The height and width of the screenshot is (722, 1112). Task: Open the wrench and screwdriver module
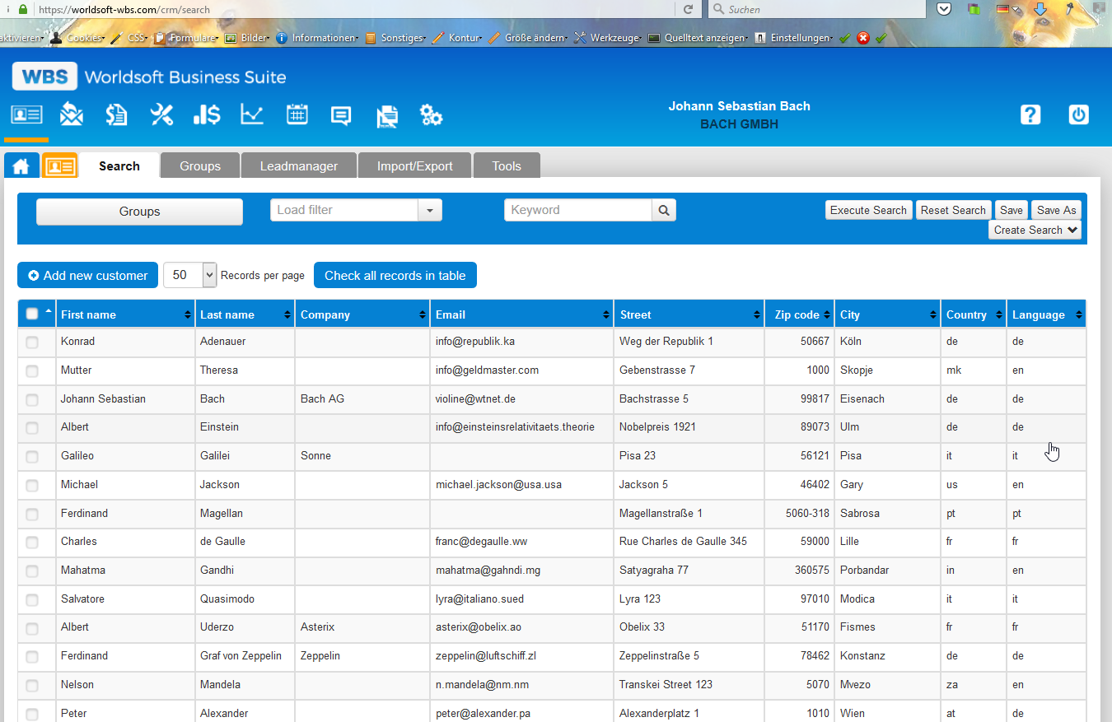coord(161,114)
